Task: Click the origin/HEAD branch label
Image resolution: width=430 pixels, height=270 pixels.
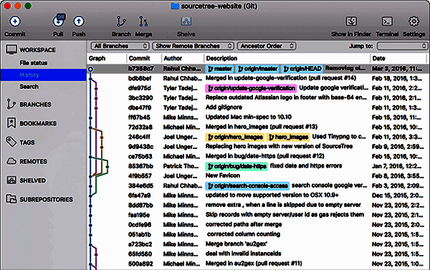Action: click(x=302, y=69)
